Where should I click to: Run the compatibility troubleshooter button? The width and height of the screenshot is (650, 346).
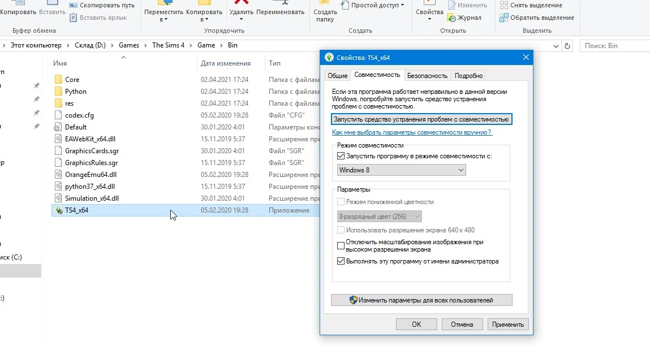click(421, 119)
